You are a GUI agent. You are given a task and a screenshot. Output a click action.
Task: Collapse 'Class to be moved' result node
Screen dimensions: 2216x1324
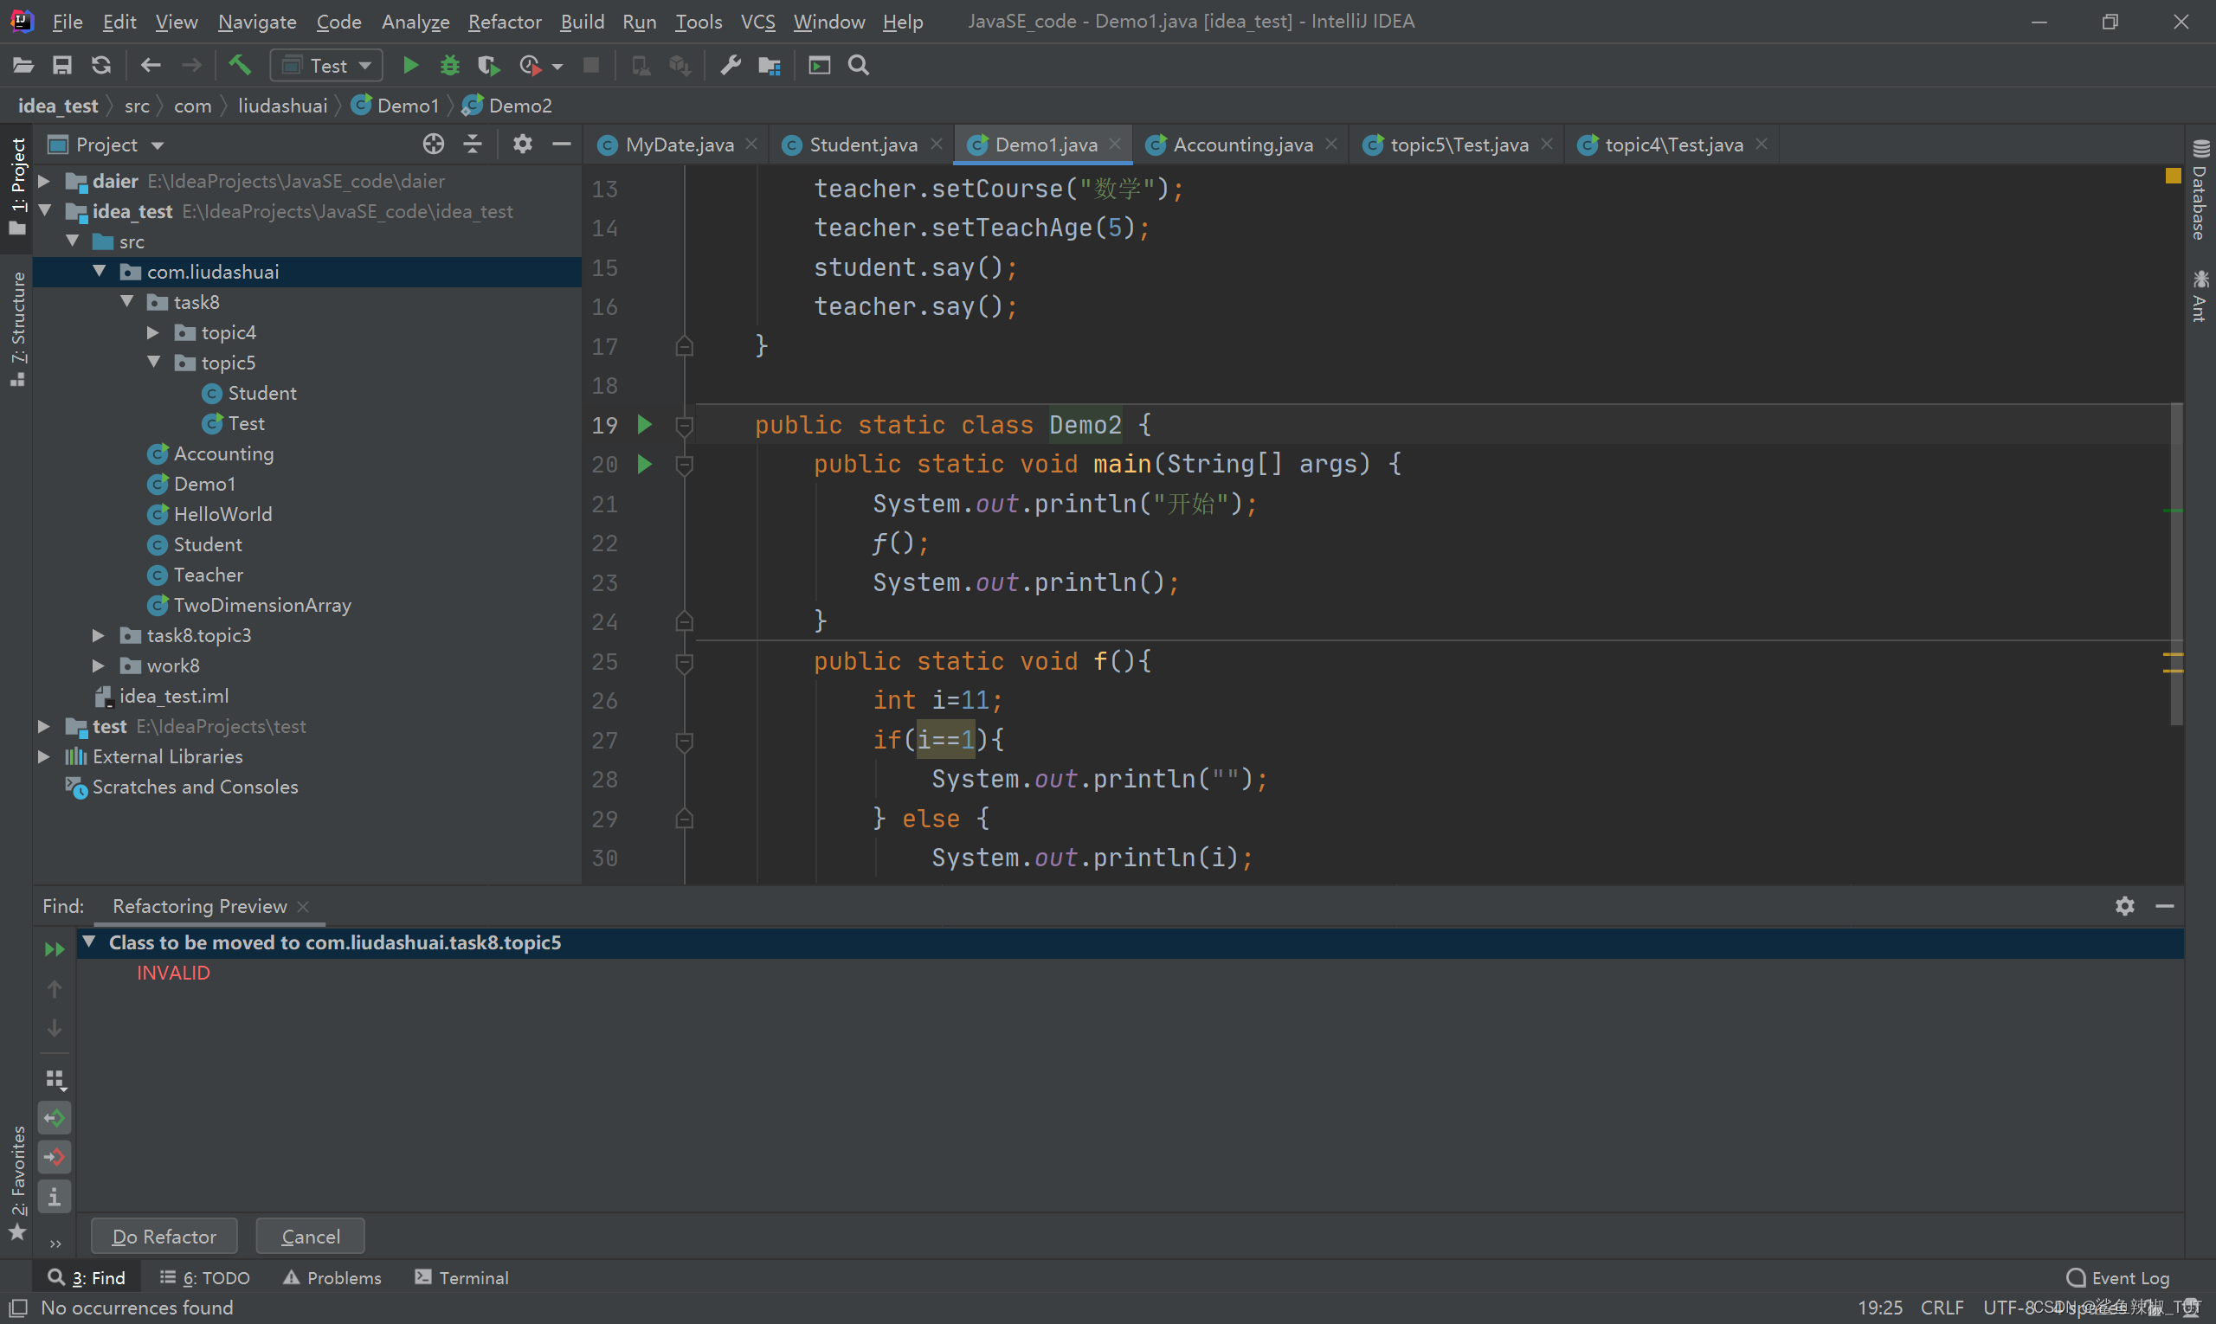[89, 942]
